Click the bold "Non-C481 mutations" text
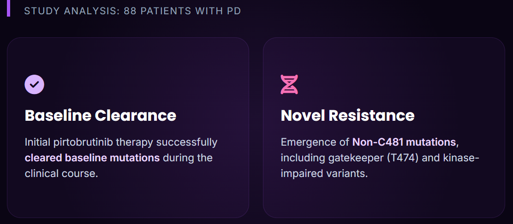This screenshot has width=513, height=224. pos(404,142)
